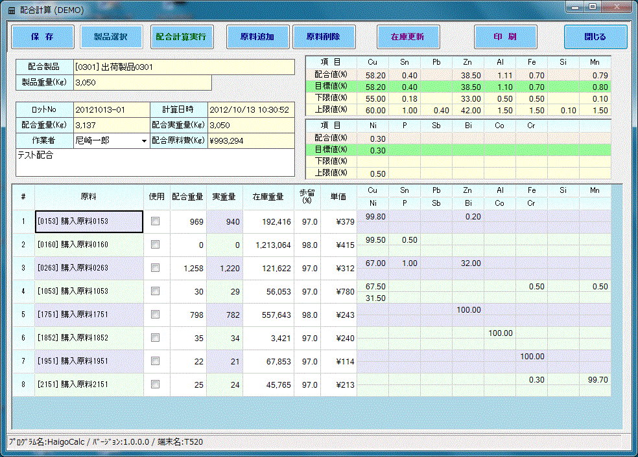Click the 使用 column header
This screenshot has height=457, width=638.
click(x=157, y=197)
